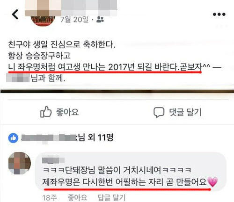Like the comment via small 좋아요 link
Screen dimensions: 234x202
tap(77, 198)
